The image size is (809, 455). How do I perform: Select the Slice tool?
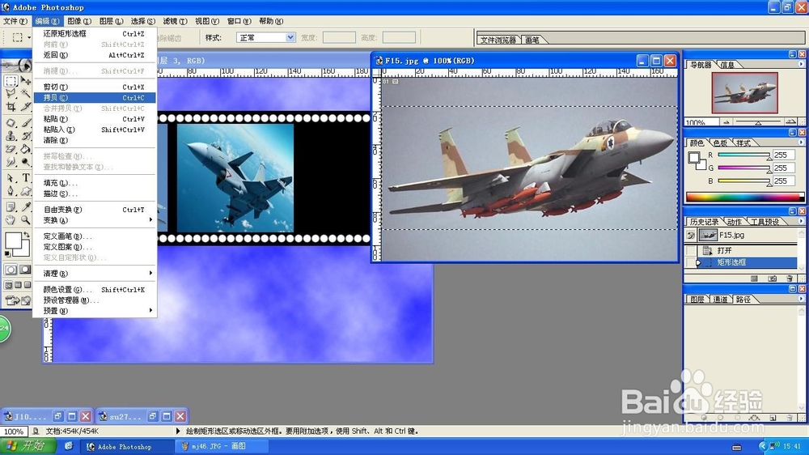click(26, 106)
